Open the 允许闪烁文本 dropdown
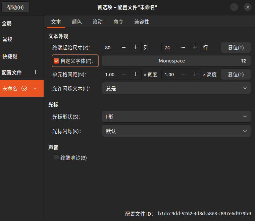Image resolution: width=255 pixels, height=221 pixels. pyautogui.click(x=176, y=88)
